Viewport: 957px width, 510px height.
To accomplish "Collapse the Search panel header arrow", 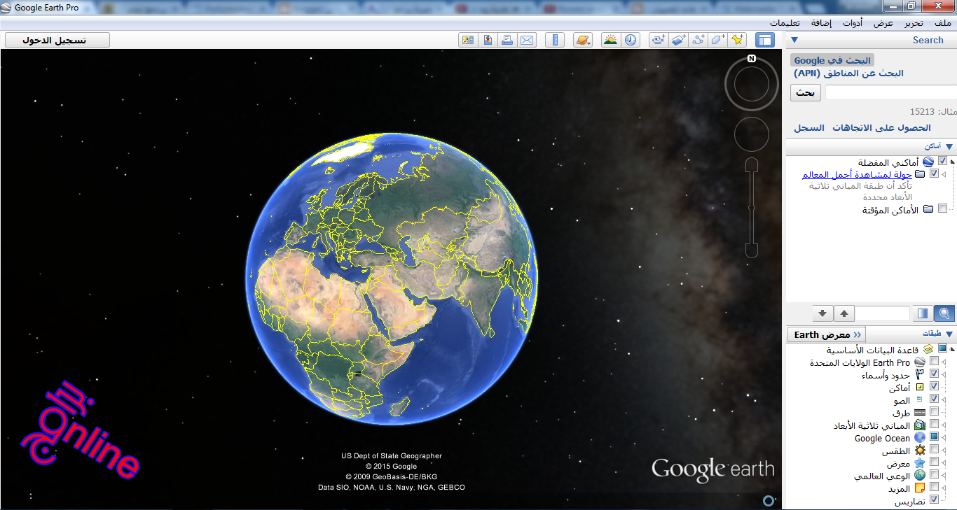I will coord(794,41).
